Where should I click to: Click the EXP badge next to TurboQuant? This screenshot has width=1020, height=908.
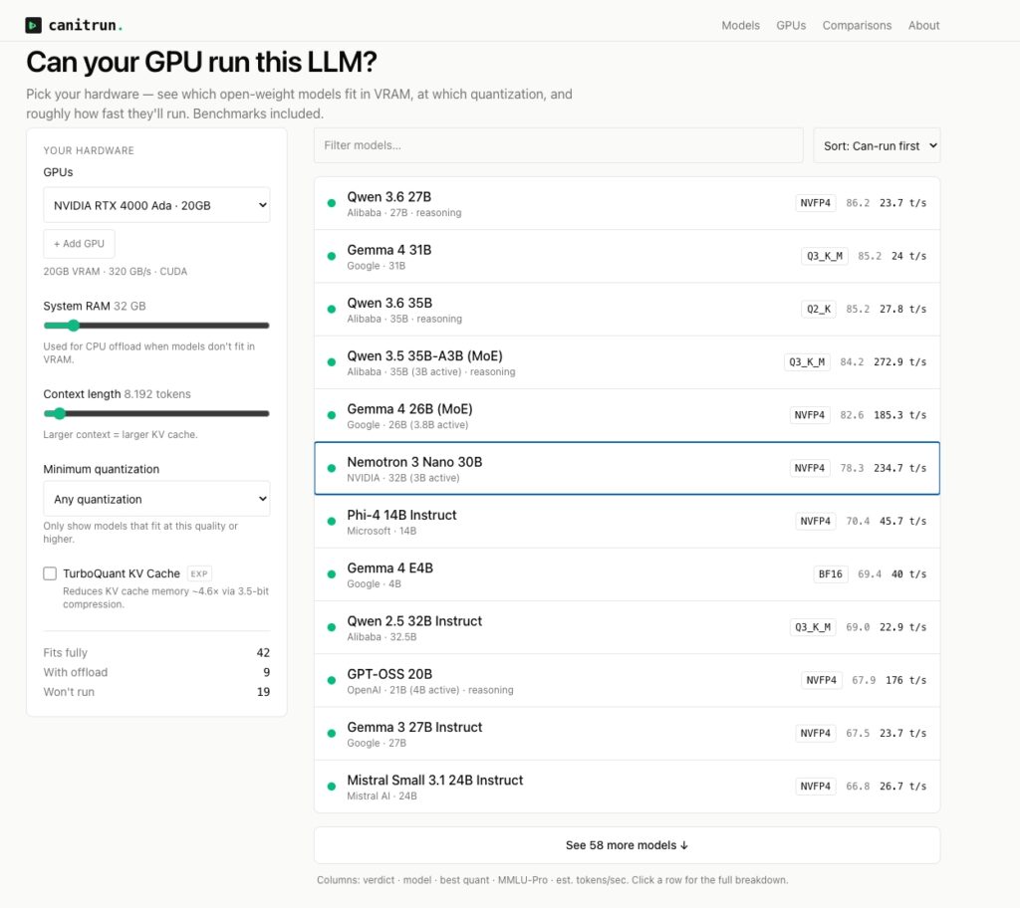(x=199, y=573)
